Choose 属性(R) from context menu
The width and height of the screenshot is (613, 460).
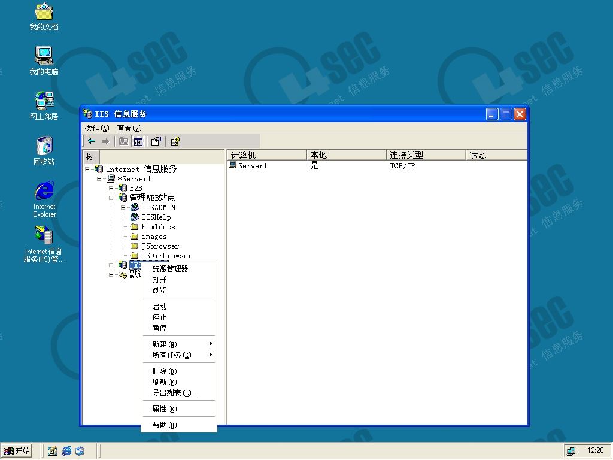point(178,408)
